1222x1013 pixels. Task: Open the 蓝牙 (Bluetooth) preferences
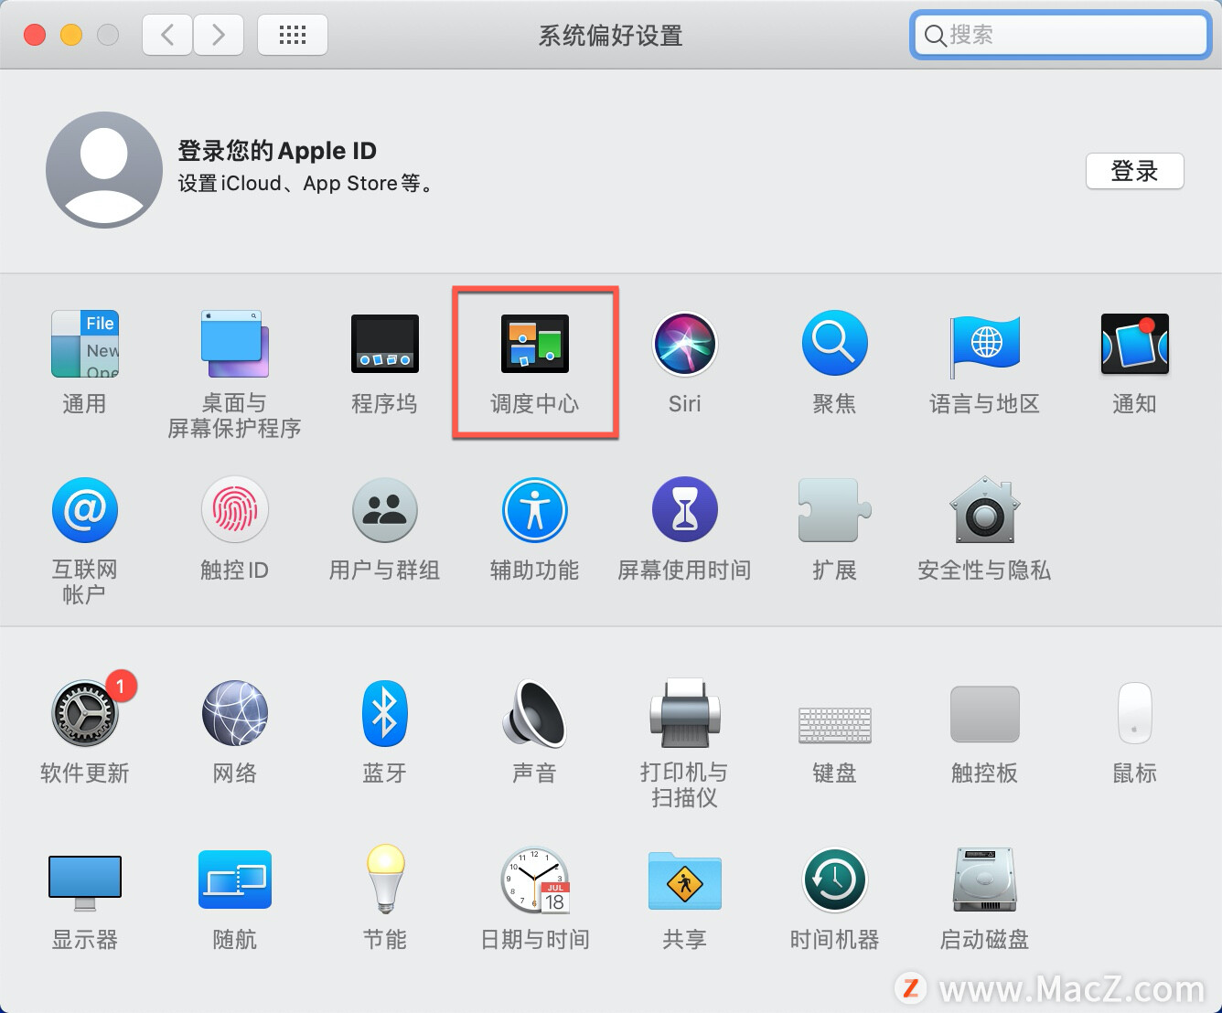click(384, 713)
